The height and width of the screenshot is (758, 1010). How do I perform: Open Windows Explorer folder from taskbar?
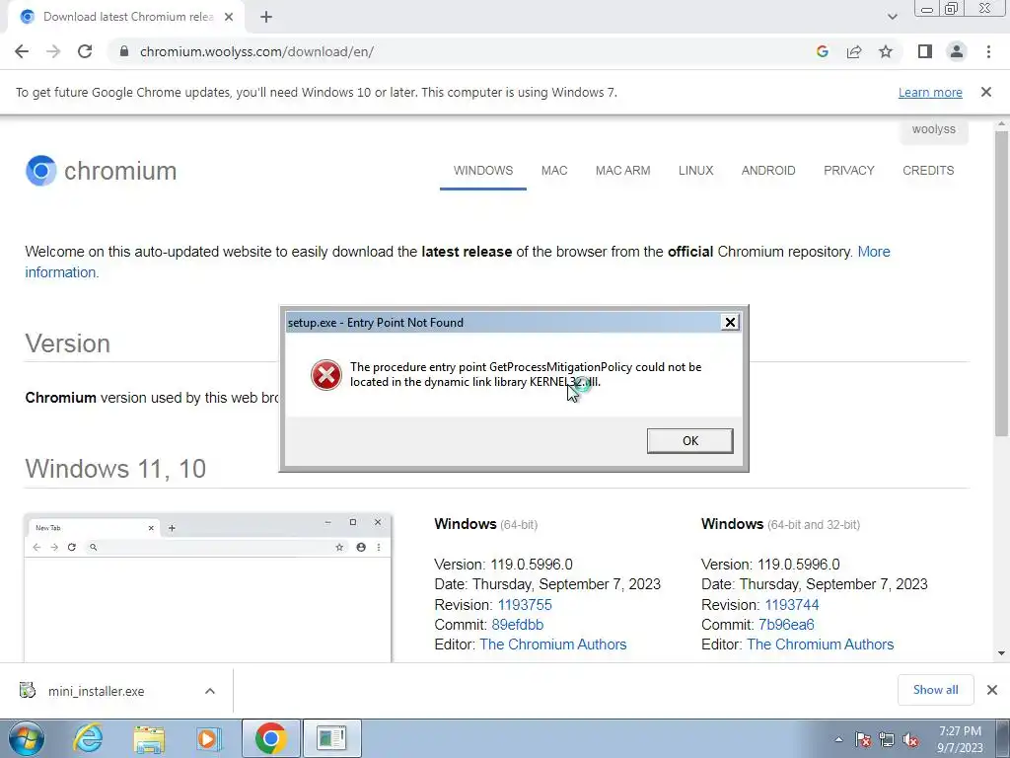tap(149, 738)
